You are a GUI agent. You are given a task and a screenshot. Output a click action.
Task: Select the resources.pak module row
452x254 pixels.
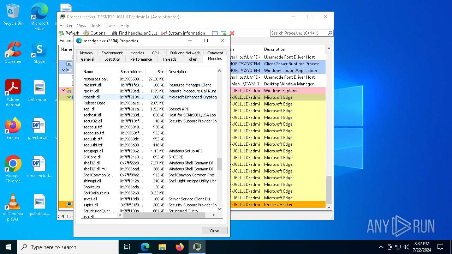(x=149, y=79)
